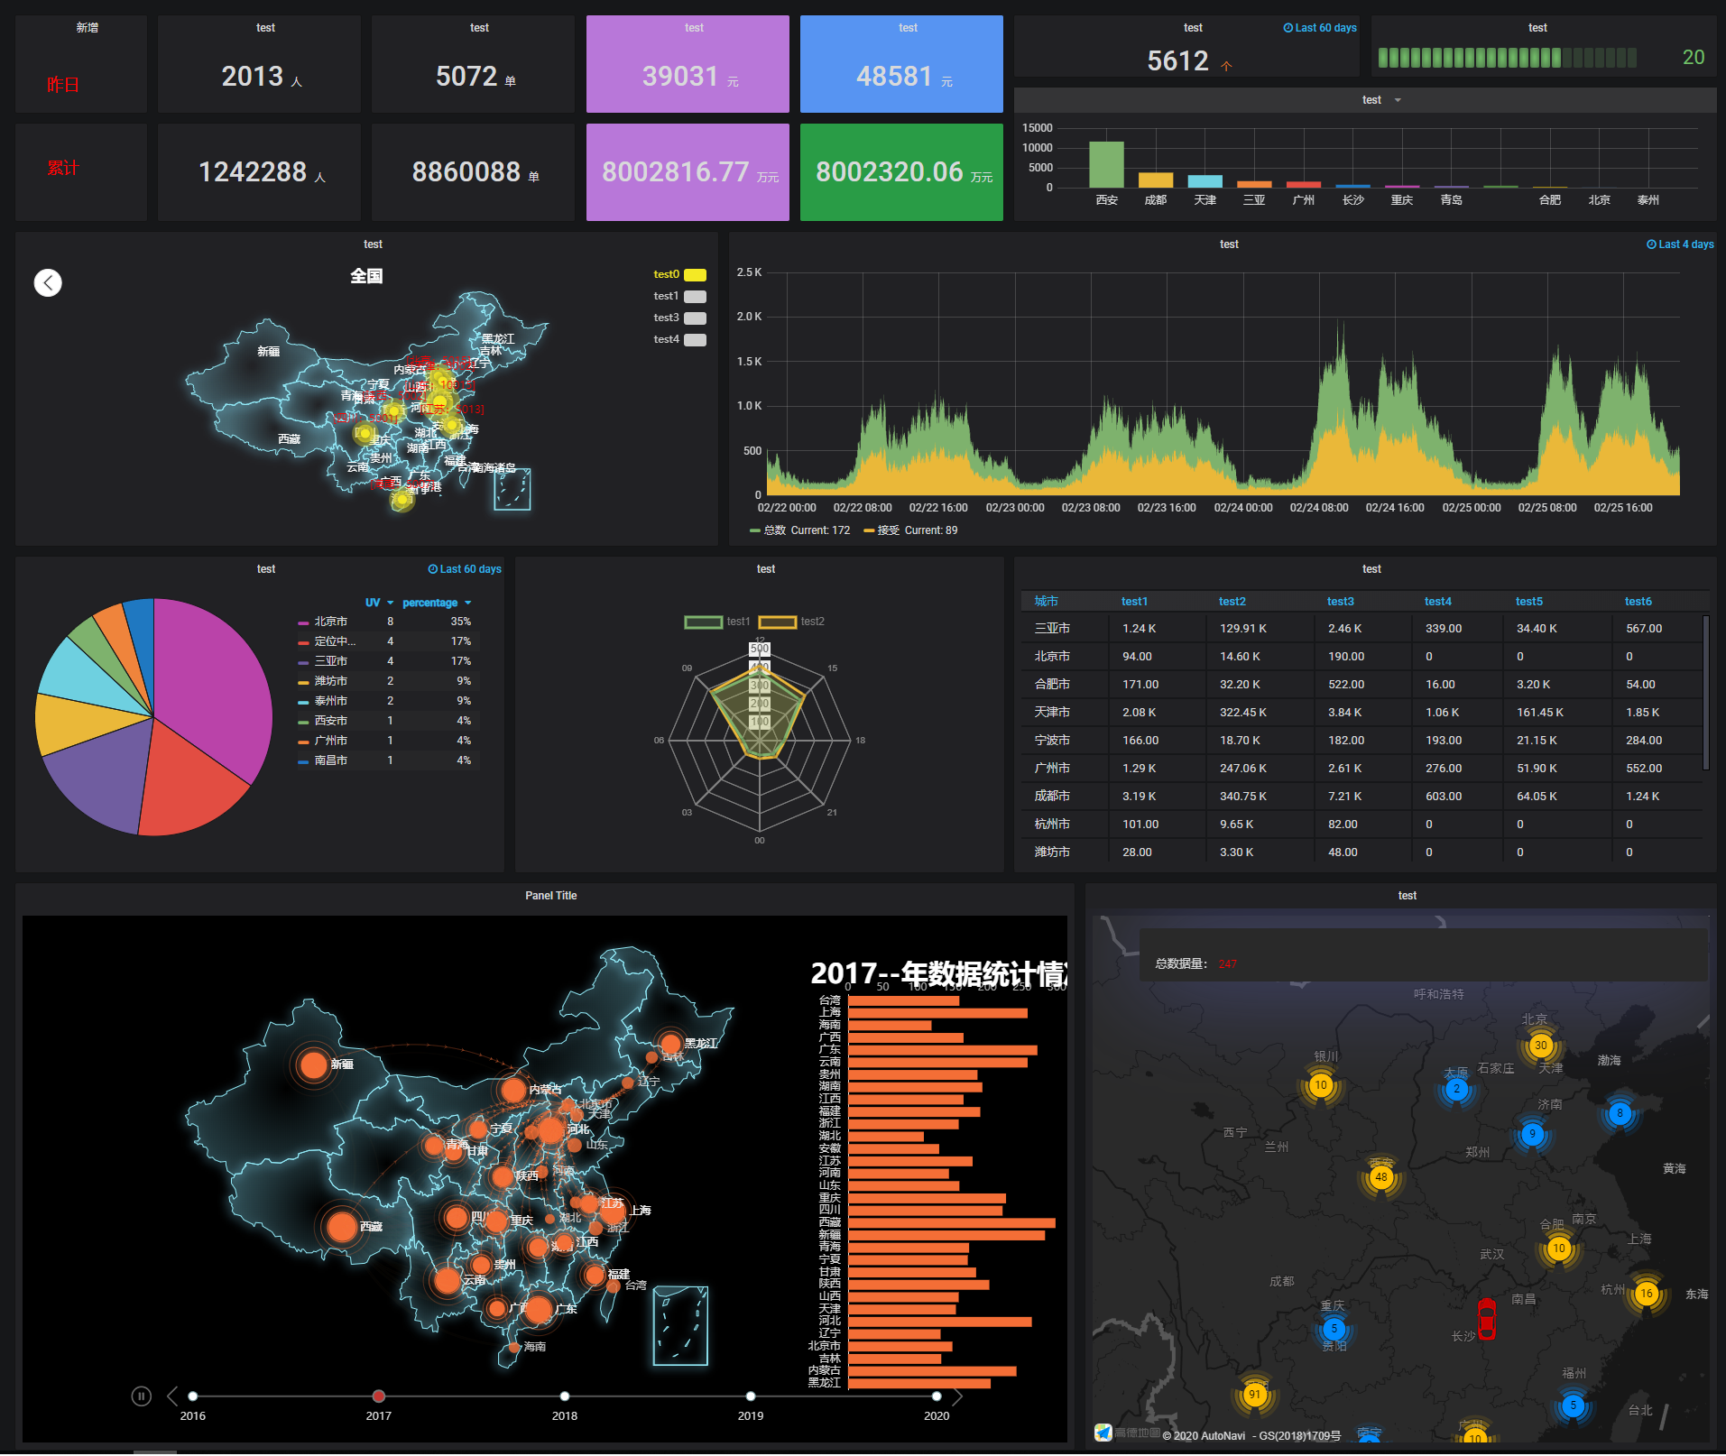The image size is (1726, 1456).
Task: Click the purple 39031 元 stat panel
Action: click(x=688, y=64)
